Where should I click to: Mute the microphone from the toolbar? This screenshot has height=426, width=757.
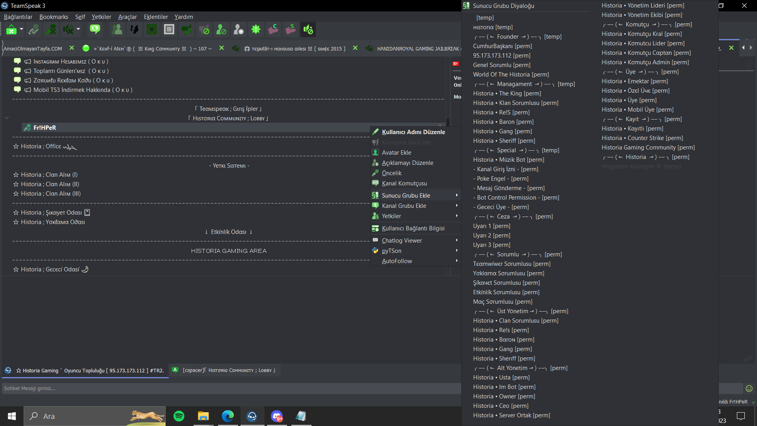[x=51, y=30]
